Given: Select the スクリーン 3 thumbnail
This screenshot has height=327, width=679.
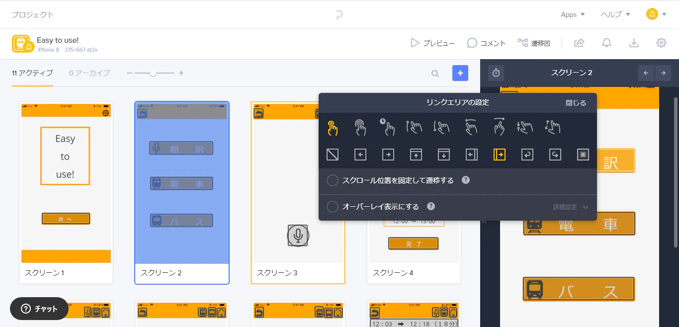Looking at the screenshot, I should click(x=298, y=193).
